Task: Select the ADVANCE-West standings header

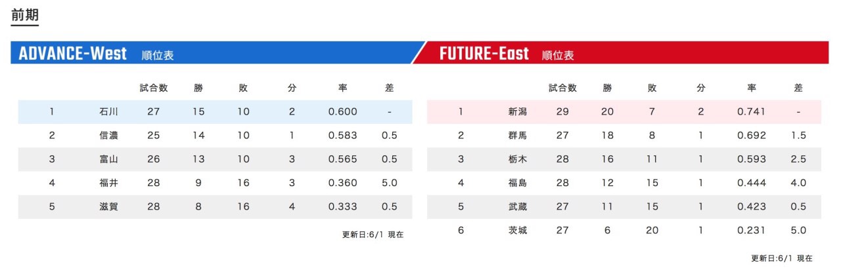Action: coord(217,54)
